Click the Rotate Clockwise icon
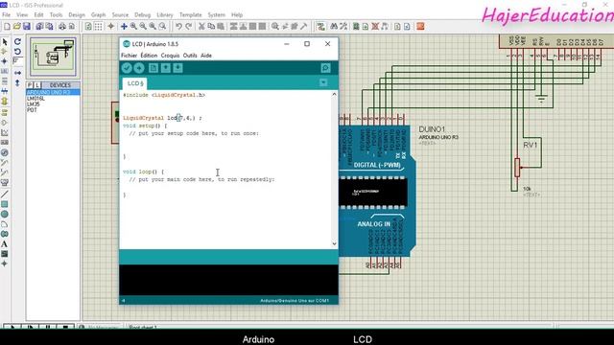 click(17, 41)
